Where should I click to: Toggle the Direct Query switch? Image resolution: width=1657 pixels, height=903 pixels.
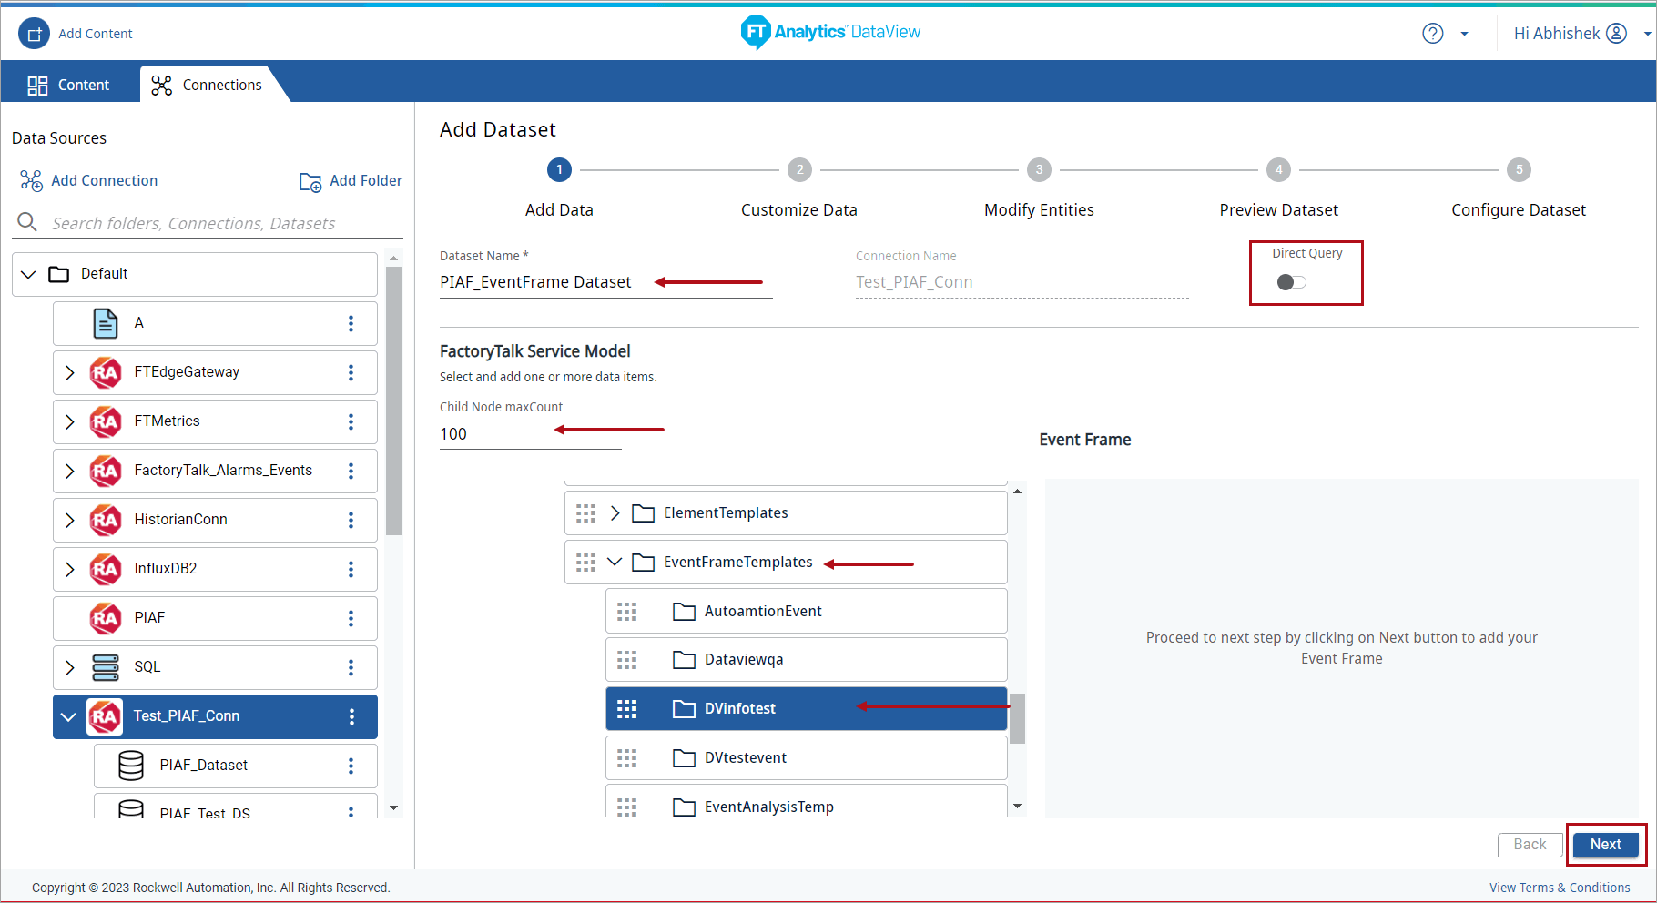pos(1291,282)
